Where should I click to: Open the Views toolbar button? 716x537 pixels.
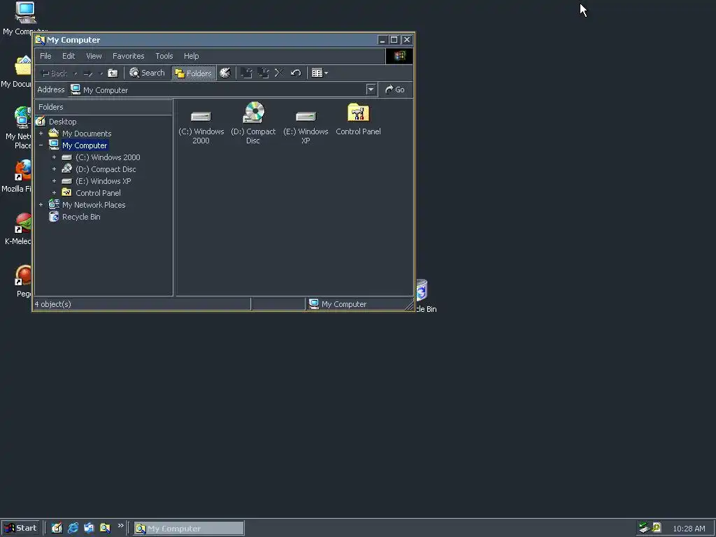tap(320, 73)
